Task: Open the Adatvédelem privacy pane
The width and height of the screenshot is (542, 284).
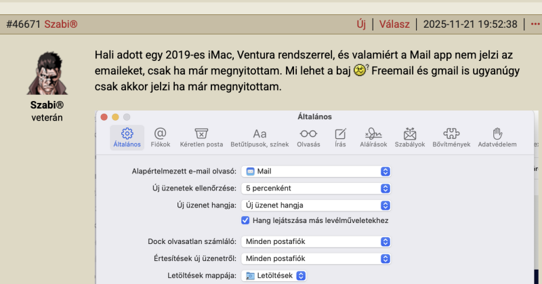Action: 497,137
